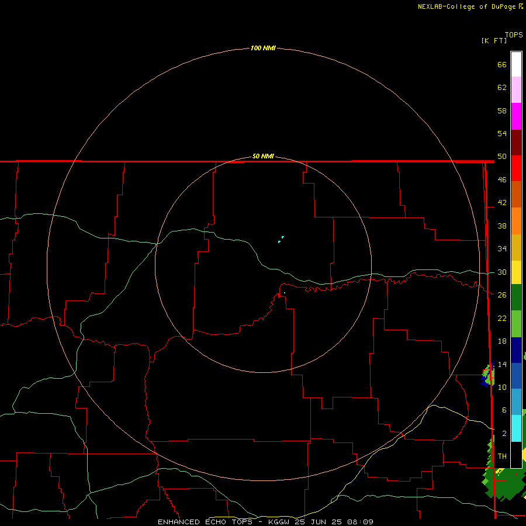Click the 18 legend value
526x526 pixels.
(x=502, y=341)
